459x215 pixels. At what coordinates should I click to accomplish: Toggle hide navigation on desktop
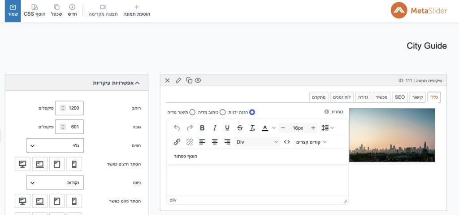(22, 201)
